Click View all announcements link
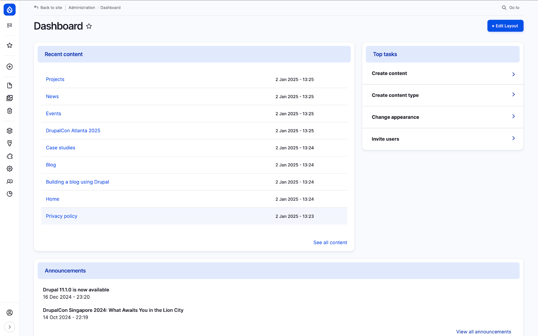This screenshot has width=538, height=336. click(484, 332)
